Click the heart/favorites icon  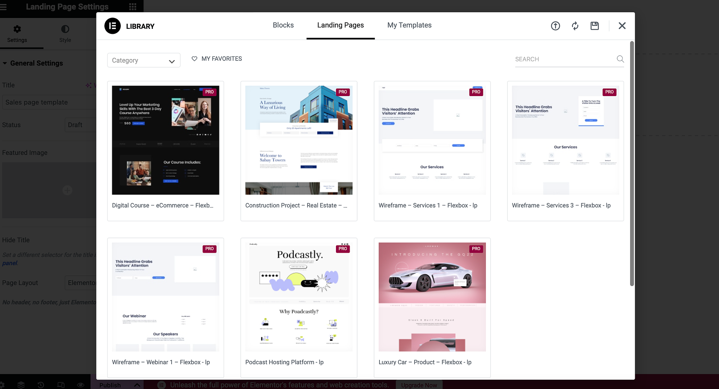(194, 58)
